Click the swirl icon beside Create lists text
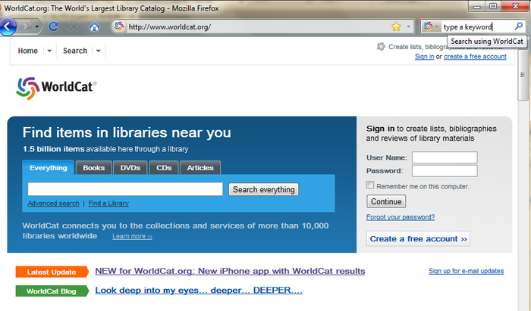Image resolution: width=531 pixels, height=311 pixels. [381, 47]
